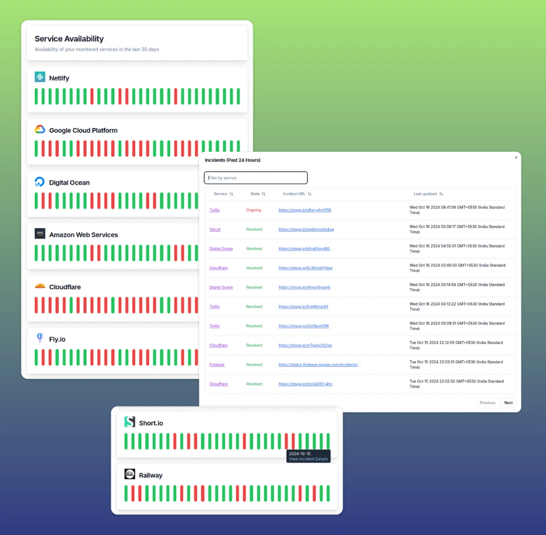
Task: Sort incidents by the Last updated column arrows
Action: pos(441,194)
